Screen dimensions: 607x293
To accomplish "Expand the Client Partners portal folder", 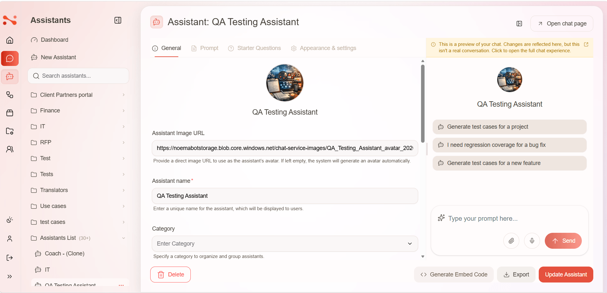I will click(78, 95).
